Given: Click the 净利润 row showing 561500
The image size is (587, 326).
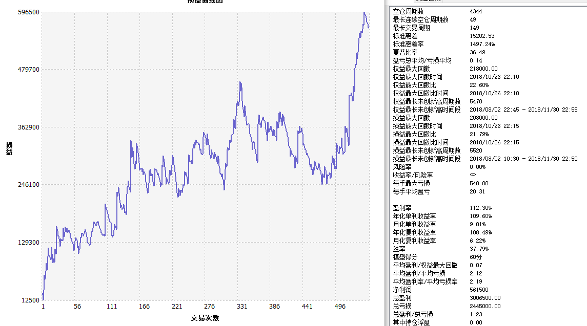Looking at the screenshot, I should 402,290.
